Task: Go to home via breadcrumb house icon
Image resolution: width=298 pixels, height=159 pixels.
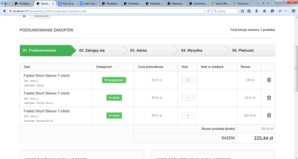Action: (24, 16)
